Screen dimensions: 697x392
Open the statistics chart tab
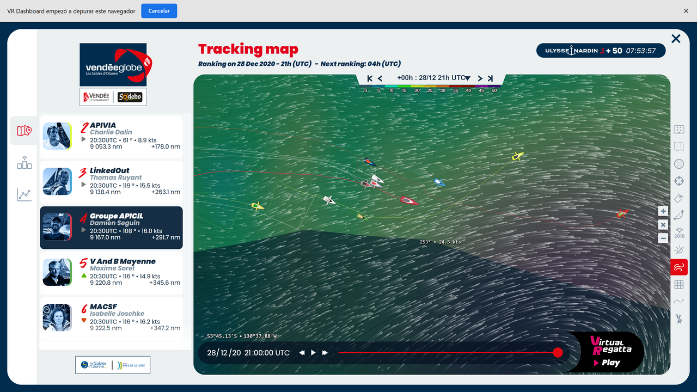pyautogui.click(x=24, y=194)
